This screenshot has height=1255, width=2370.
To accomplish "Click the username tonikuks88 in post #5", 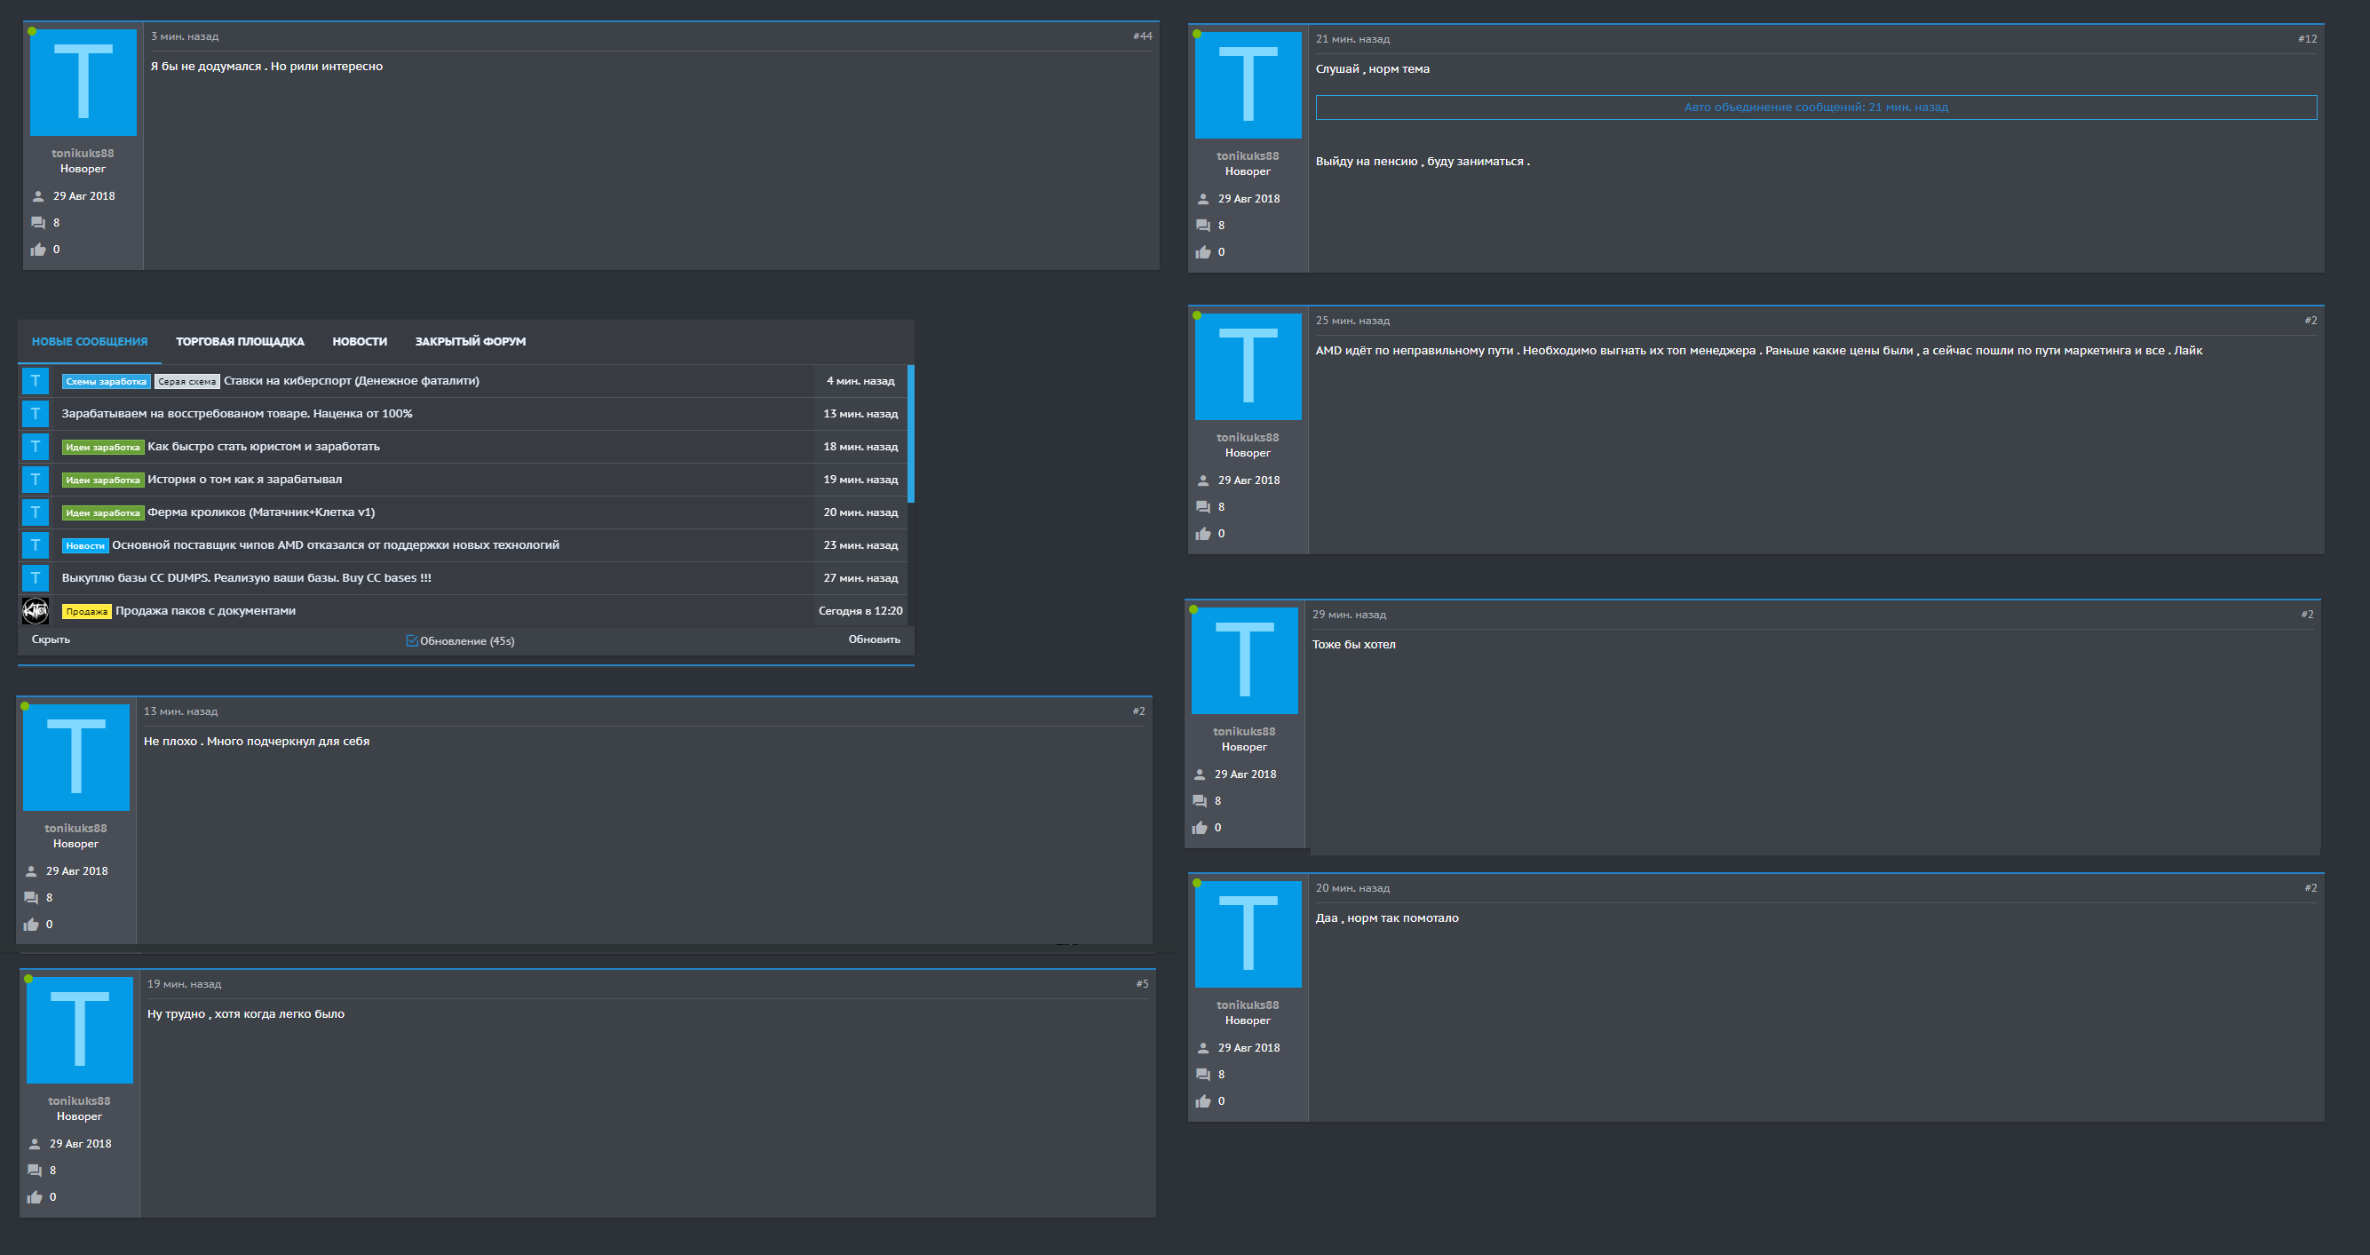I will 79,1100.
